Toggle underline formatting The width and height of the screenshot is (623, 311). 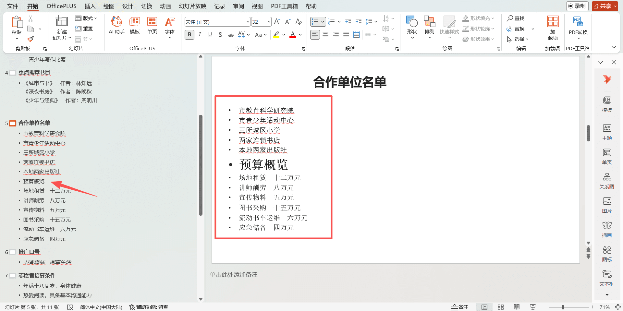coord(210,35)
